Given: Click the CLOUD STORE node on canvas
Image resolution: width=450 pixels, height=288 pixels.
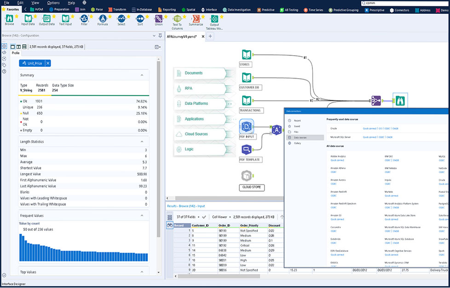Looking at the screenshot, I should (247, 177).
